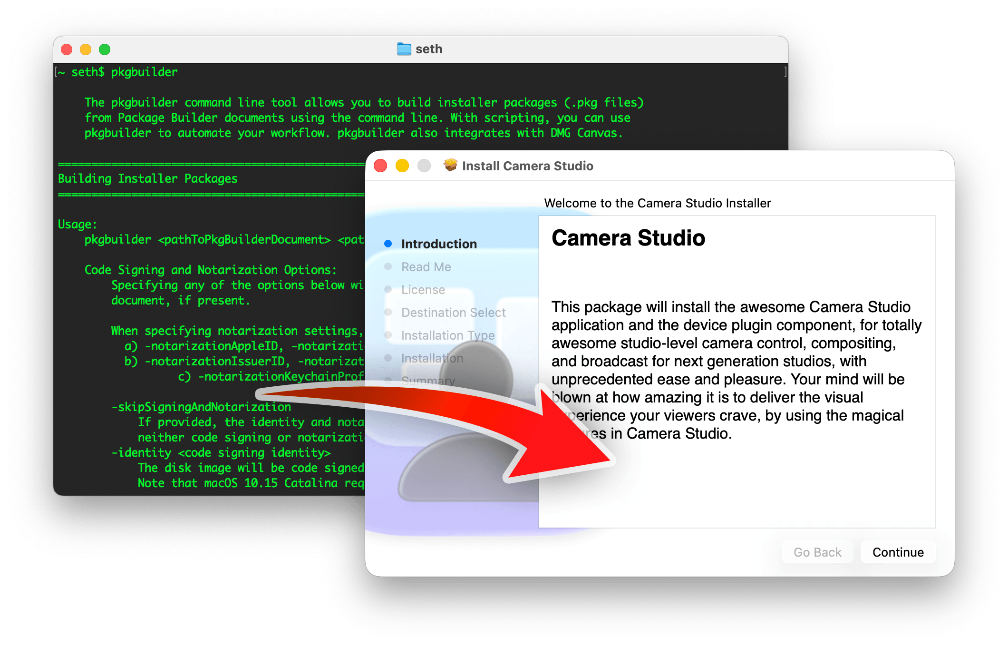Click the Code Signing and Notarization Options line

point(211,270)
